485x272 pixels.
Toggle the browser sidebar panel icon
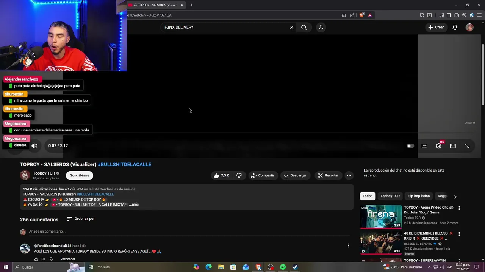[449, 15]
